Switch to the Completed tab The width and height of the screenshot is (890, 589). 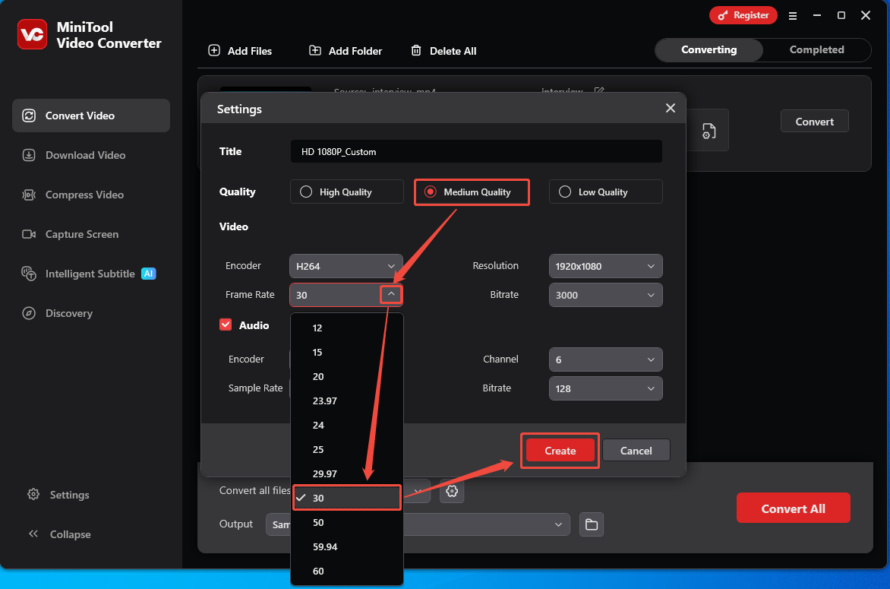pyautogui.click(x=816, y=49)
